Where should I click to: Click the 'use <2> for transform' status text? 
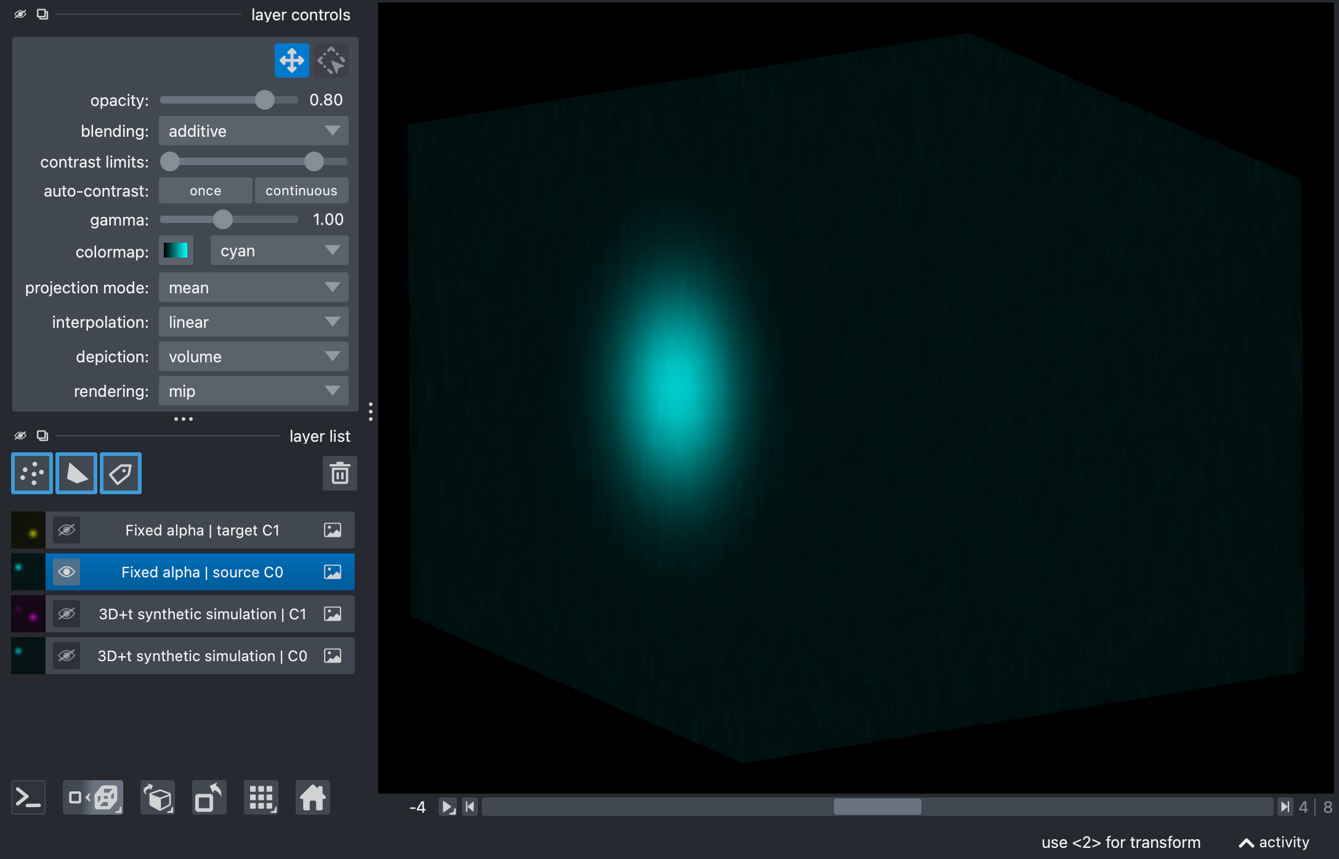pyautogui.click(x=1121, y=842)
